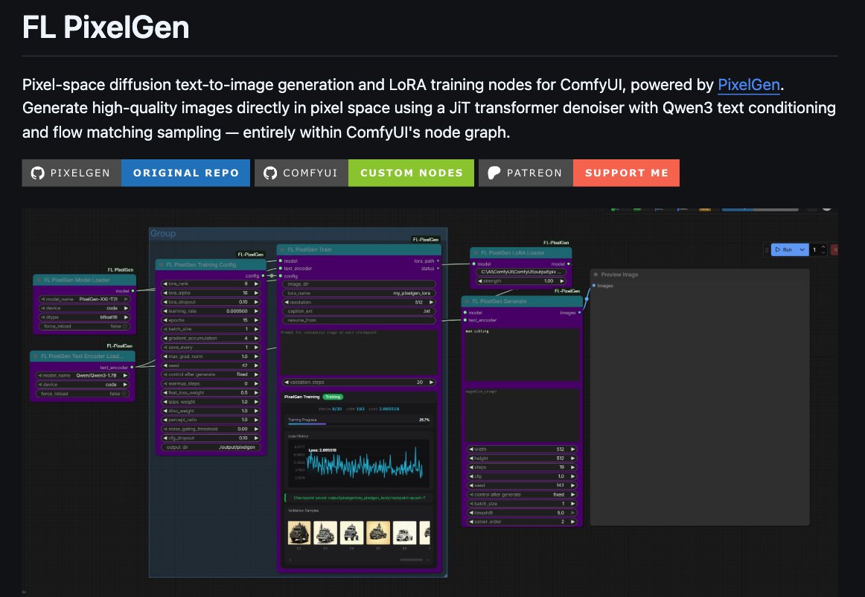Viewport: 865px width, 597px height.
Task: Collapse the FL PixelGen Generate node dot
Action: point(467,301)
